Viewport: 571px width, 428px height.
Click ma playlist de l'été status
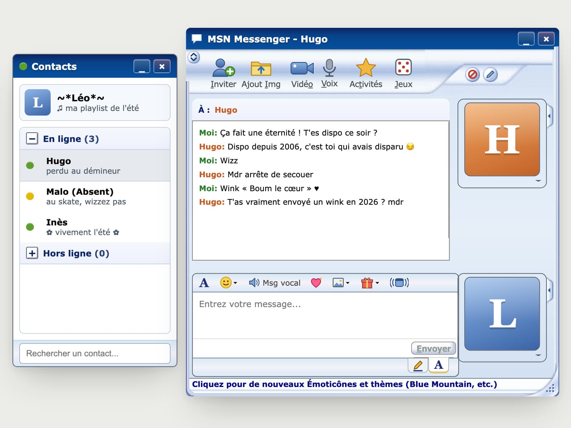[98, 108]
